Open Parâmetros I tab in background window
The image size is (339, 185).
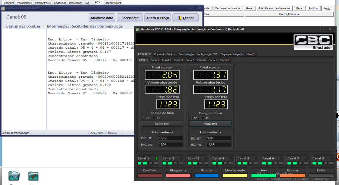[25, 3]
